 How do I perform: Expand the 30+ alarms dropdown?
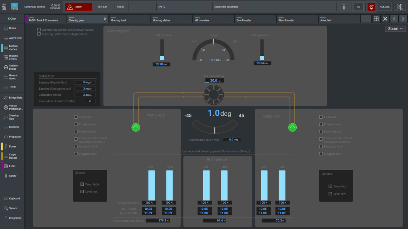click(371, 7)
